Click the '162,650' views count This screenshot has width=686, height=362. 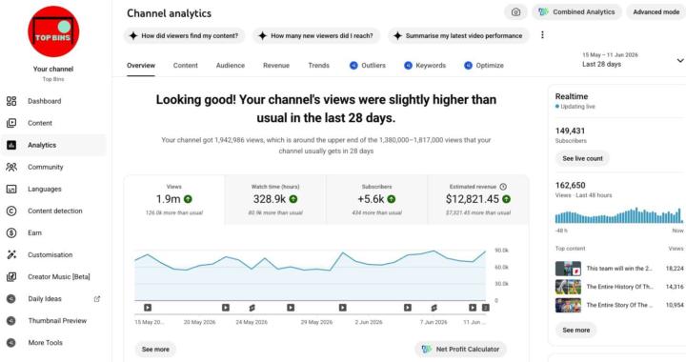570,186
